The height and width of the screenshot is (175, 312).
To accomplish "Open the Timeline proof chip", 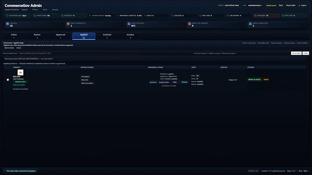I will [x=184, y=82].
